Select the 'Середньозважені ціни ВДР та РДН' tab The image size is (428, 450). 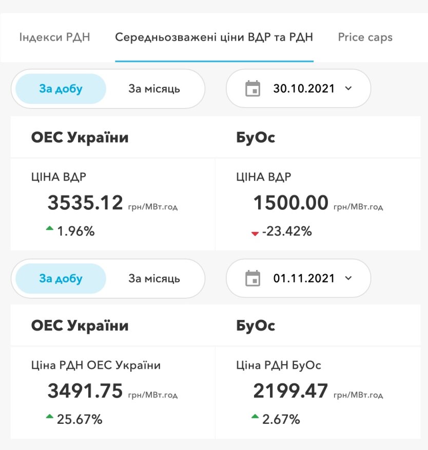click(214, 38)
